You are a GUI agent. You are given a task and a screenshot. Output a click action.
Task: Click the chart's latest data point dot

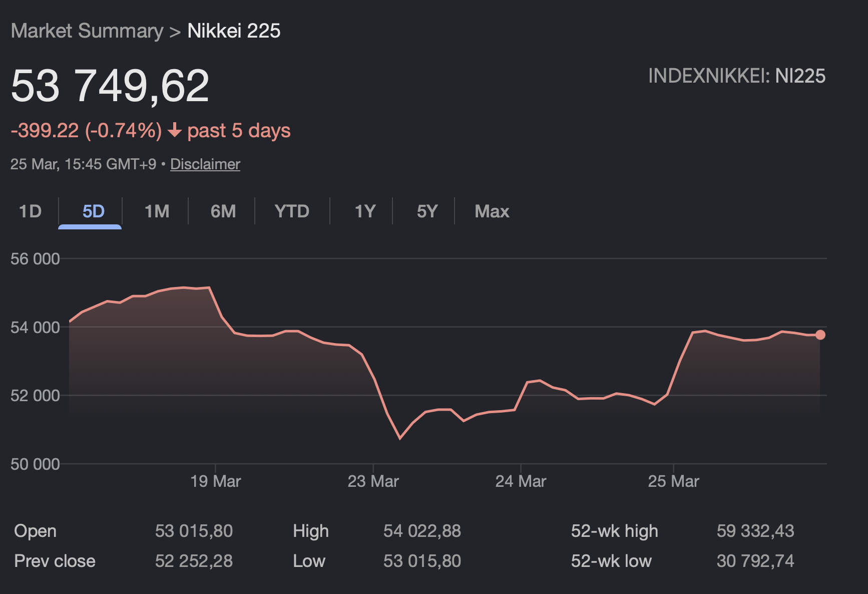pyautogui.click(x=820, y=335)
